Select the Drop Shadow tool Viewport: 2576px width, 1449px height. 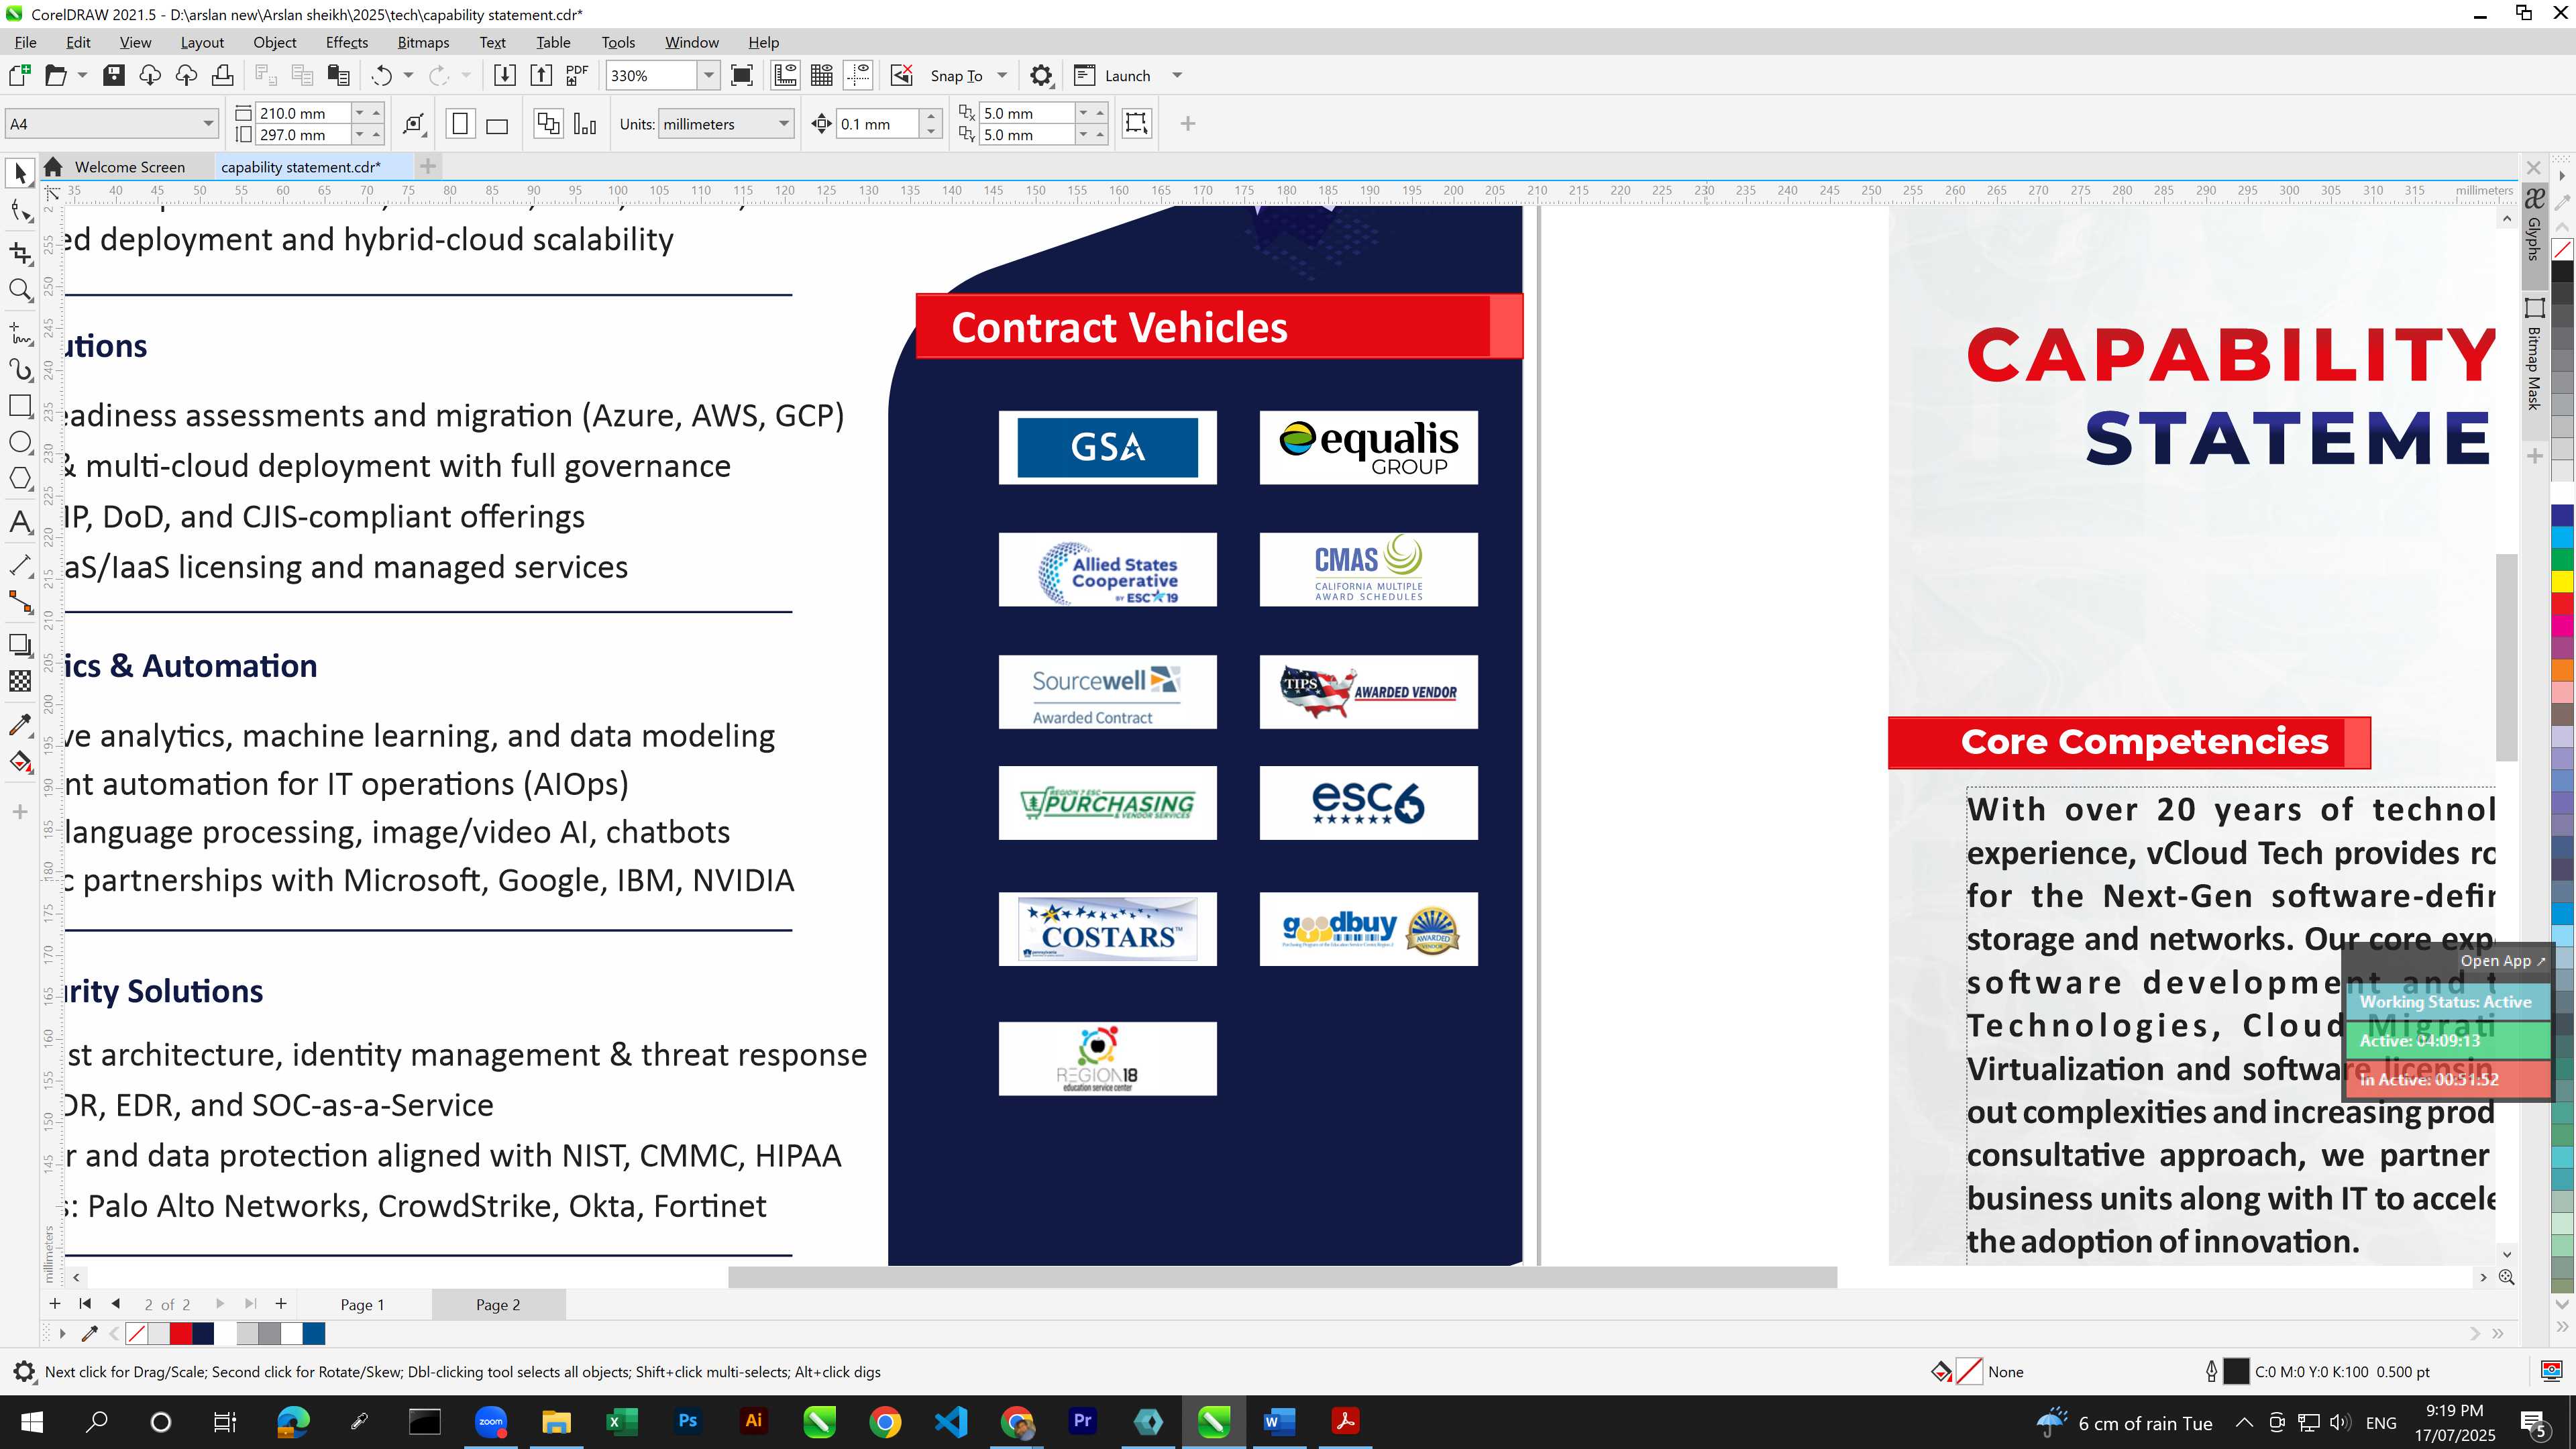tap(20, 645)
